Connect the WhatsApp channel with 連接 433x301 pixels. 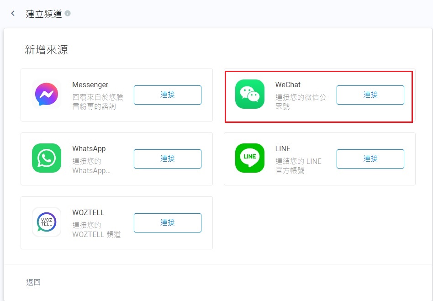click(168, 159)
